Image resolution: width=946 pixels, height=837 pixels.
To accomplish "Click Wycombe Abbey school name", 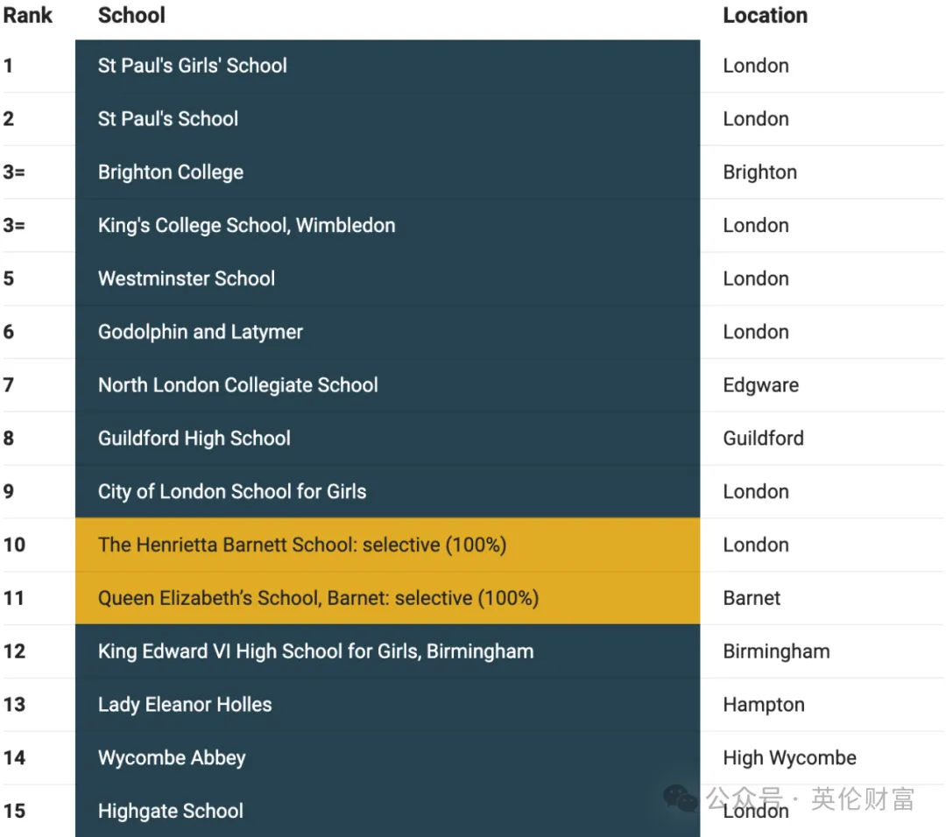I will click(x=172, y=758).
